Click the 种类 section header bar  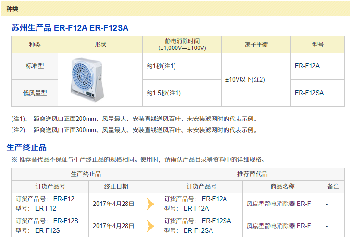coord(175,9)
